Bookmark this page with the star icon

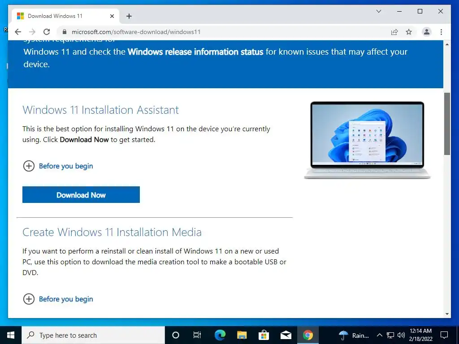409,32
